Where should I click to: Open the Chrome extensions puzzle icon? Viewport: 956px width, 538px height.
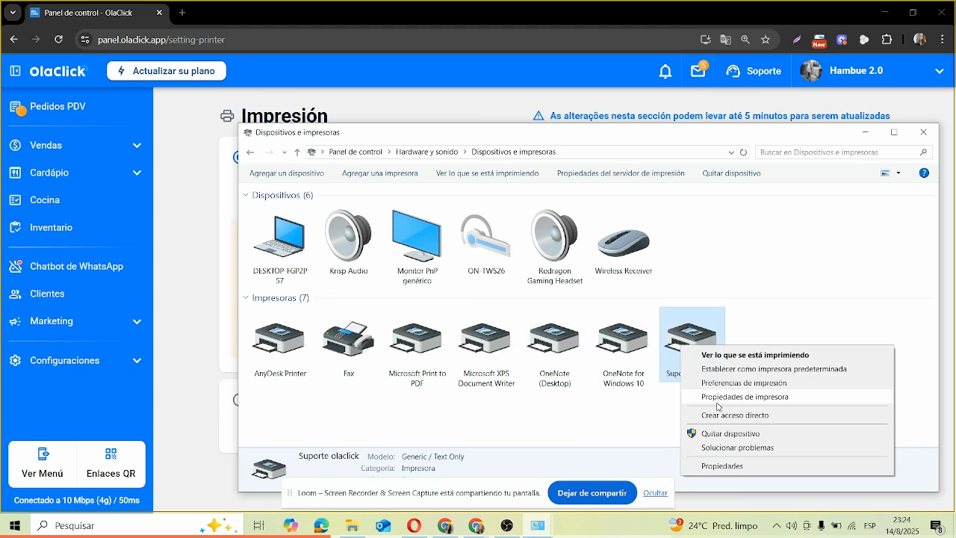click(887, 40)
